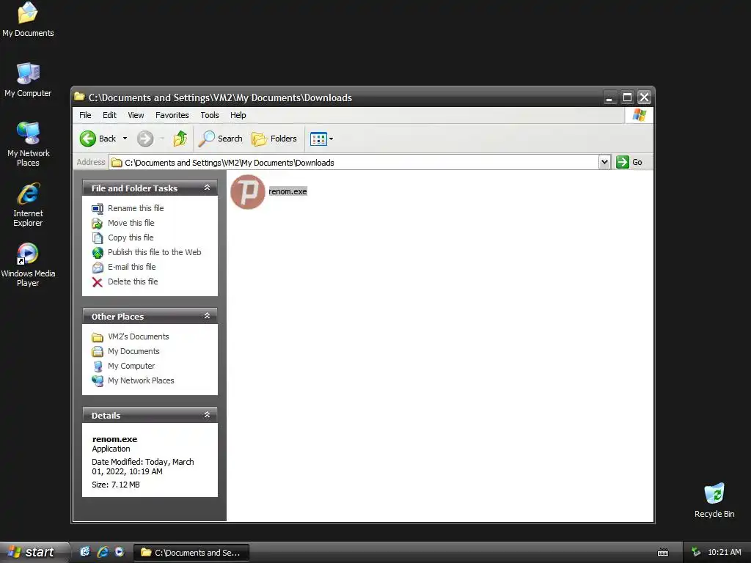751x563 pixels.
Task: Click the My Computer desktop icon
Action: click(28, 79)
